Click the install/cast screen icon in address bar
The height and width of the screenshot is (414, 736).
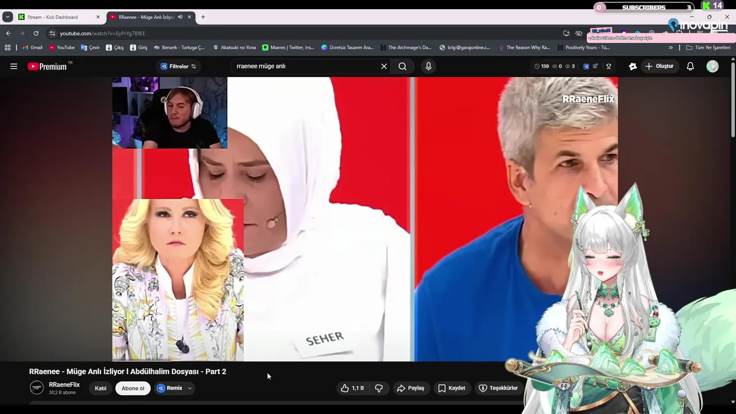pos(566,33)
